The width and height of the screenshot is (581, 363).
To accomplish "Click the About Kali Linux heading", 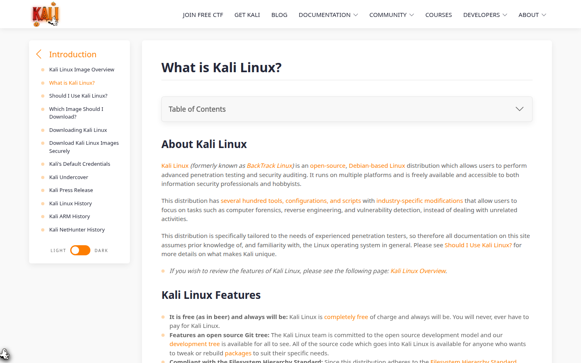I will coord(204,144).
